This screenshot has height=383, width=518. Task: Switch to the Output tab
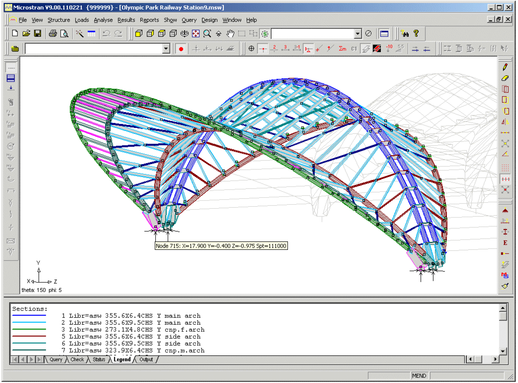point(146,359)
